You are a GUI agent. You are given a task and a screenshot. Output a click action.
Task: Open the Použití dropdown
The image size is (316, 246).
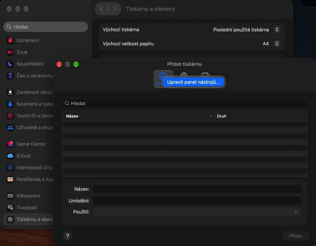coord(197,212)
